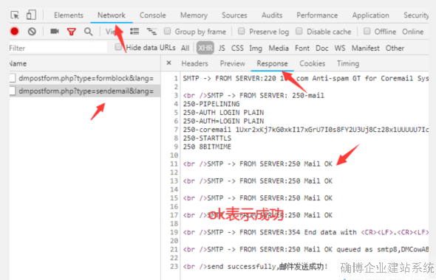Switch to large request rows view
Screen dimensions: 436x280
click(x=134, y=32)
